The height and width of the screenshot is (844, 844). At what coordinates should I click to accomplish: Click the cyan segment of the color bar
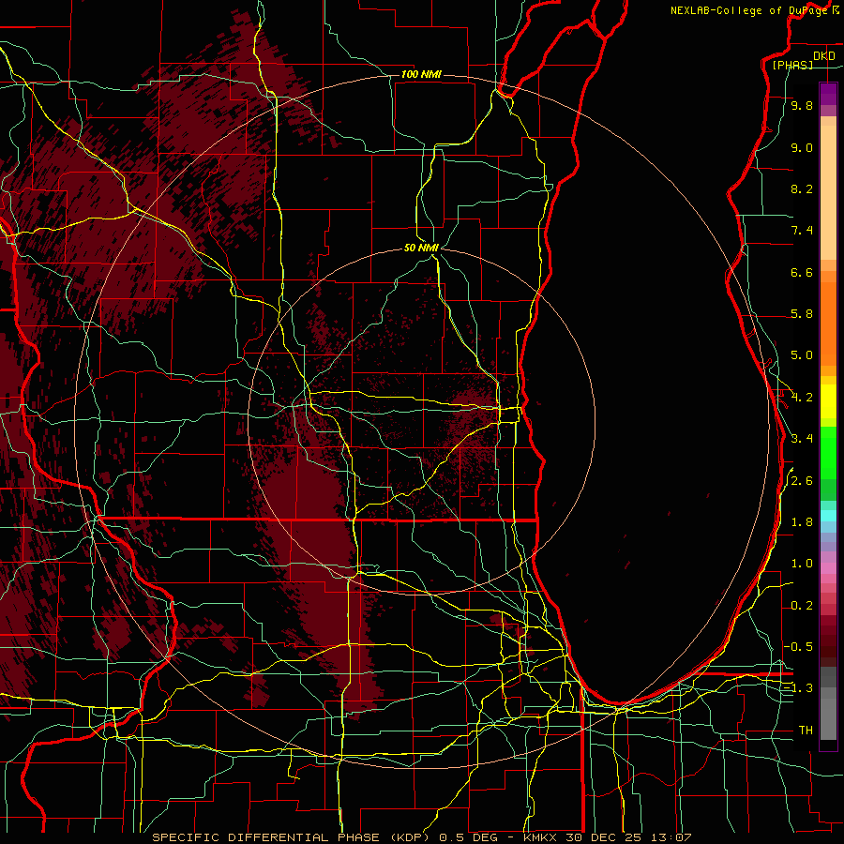pos(828,516)
